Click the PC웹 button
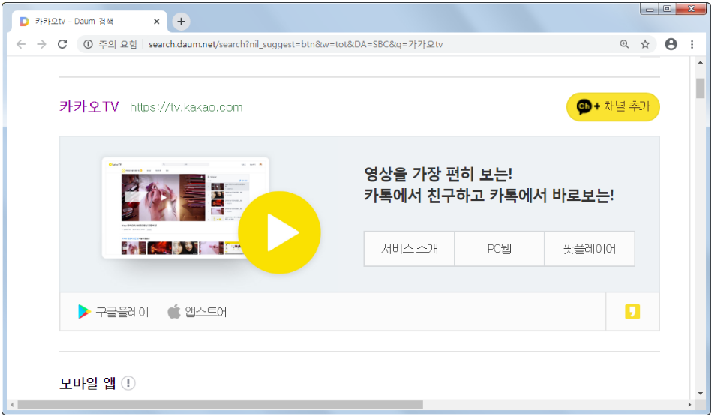Image resolution: width=712 pixels, height=416 pixels. [499, 249]
